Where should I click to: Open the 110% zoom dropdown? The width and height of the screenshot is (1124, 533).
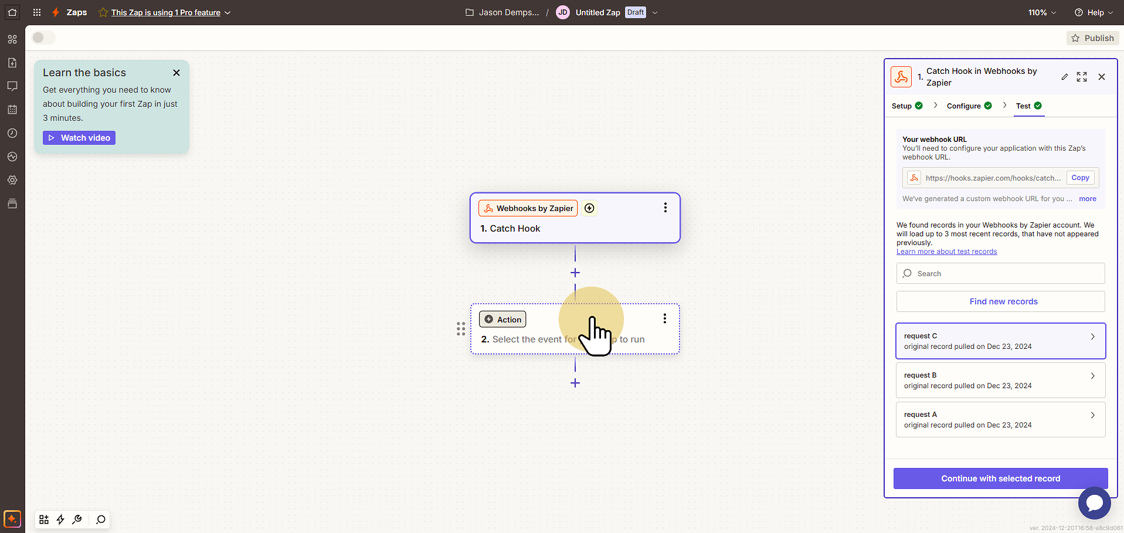tap(1042, 12)
